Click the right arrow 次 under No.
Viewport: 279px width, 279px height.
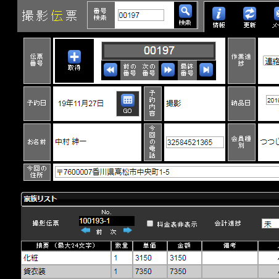[128, 230]
